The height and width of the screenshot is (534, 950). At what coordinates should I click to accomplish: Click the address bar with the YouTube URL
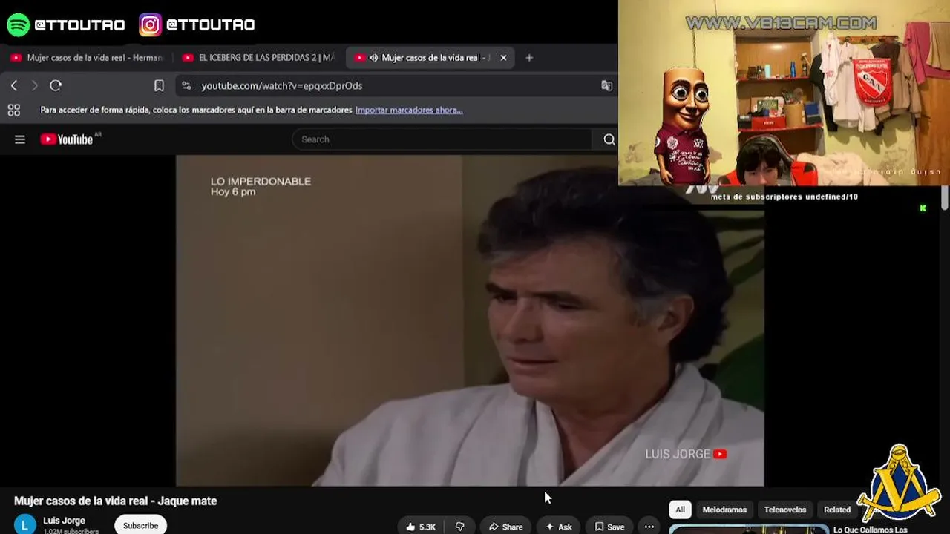[x=396, y=86]
